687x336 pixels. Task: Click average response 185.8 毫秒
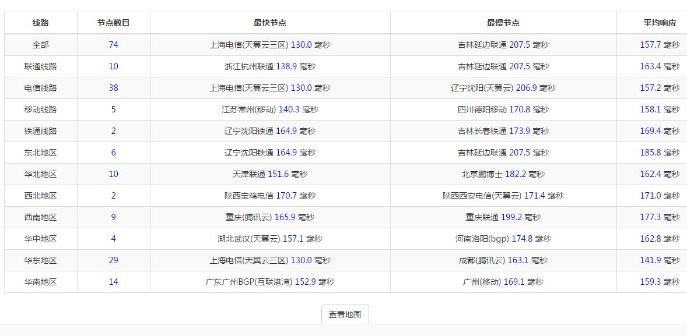(660, 153)
